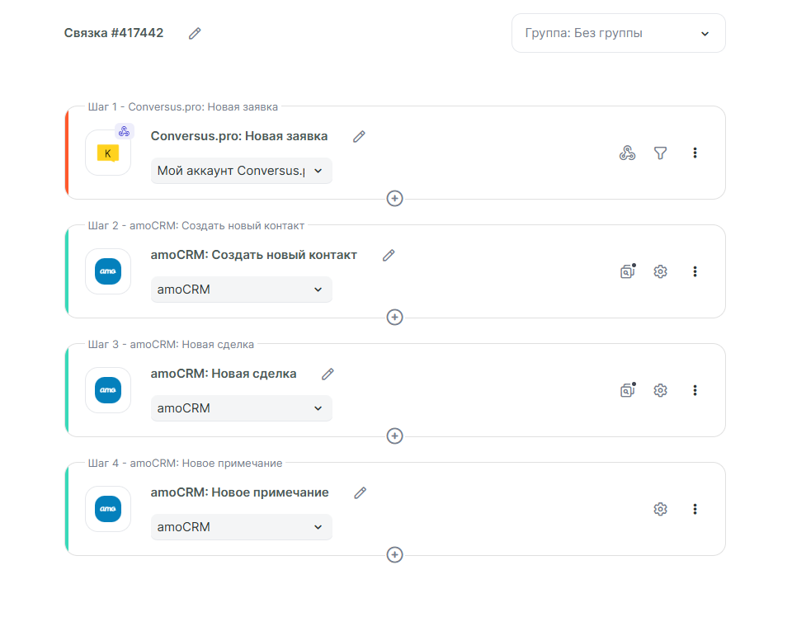The height and width of the screenshot is (617, 792).
Task: Open settings gear for Новое примечание step
Action: coord(660,509)
